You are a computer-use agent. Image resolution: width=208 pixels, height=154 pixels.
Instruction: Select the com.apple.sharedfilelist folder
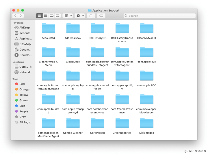[x=97, y=76]
